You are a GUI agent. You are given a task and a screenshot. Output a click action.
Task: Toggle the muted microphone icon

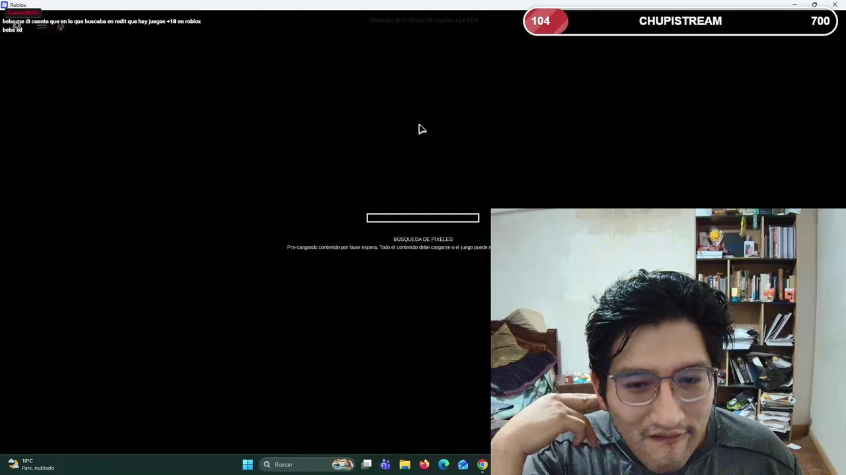tap(60, 26)
